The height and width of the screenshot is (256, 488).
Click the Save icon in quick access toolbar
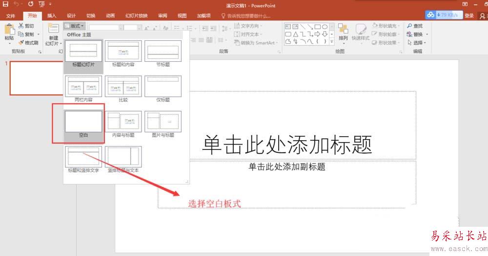coord(5,4)
